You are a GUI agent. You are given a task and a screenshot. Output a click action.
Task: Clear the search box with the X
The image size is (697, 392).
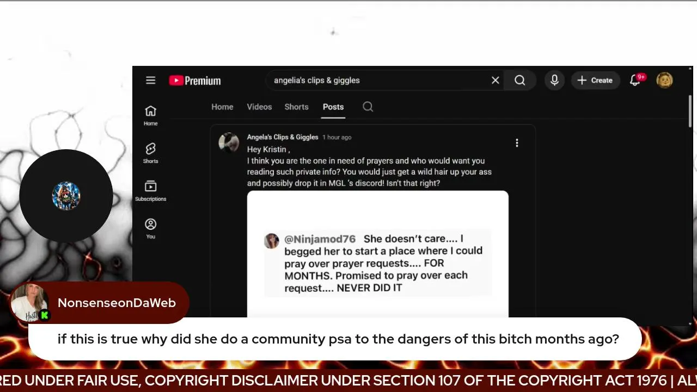coord(495,80)
